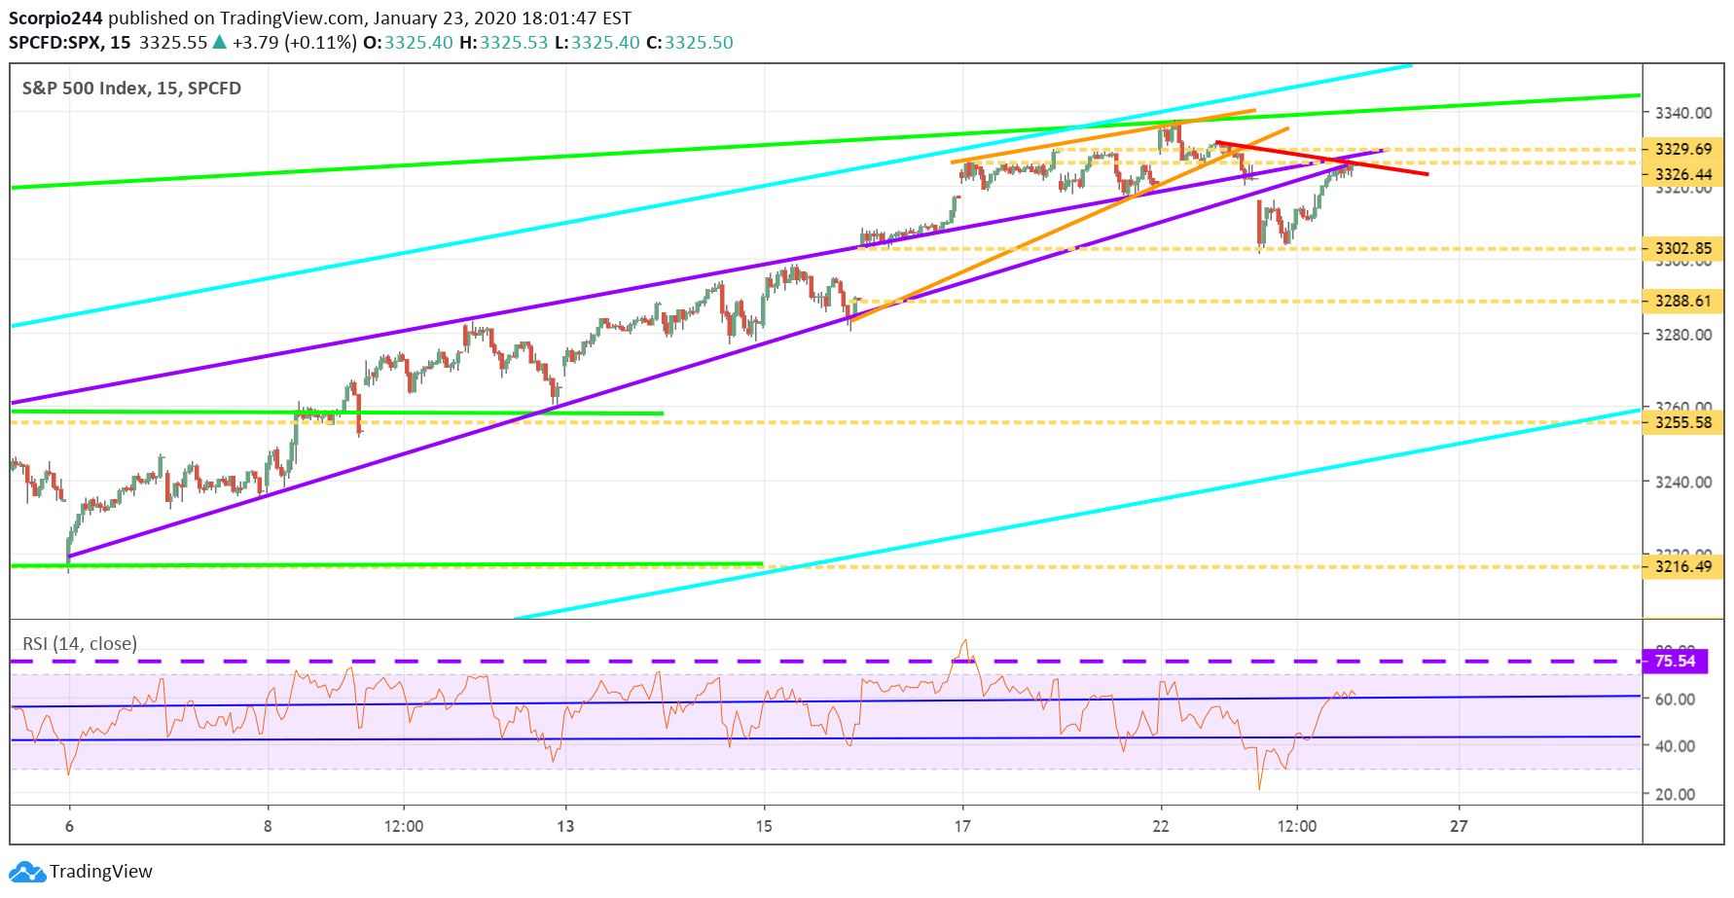The image size is (1734, 898).
Task: Select the 3255.58 price label
Action: (x=1682, y=422)
